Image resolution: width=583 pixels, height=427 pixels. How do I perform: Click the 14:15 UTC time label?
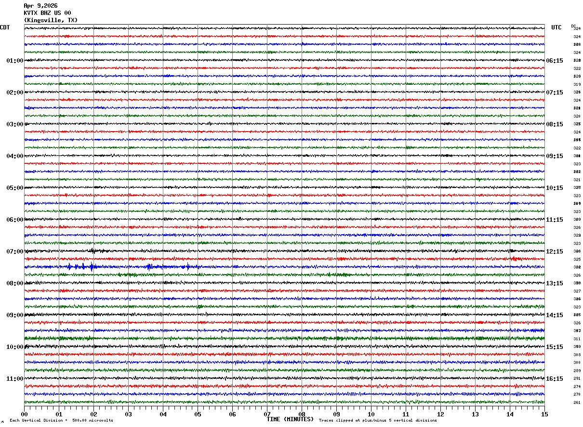(555, 315)
